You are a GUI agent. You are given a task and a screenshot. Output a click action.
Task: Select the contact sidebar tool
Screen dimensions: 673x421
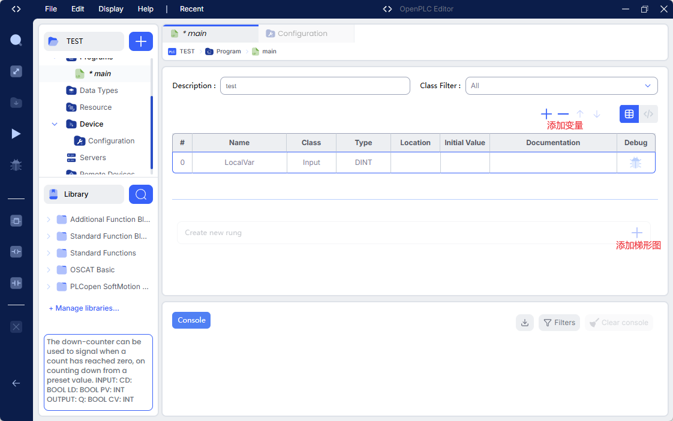coord(16,283)
